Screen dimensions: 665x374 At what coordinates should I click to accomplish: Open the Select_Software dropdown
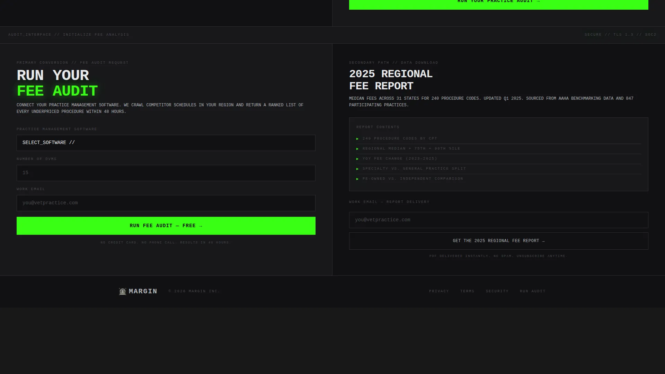(166, 143)
